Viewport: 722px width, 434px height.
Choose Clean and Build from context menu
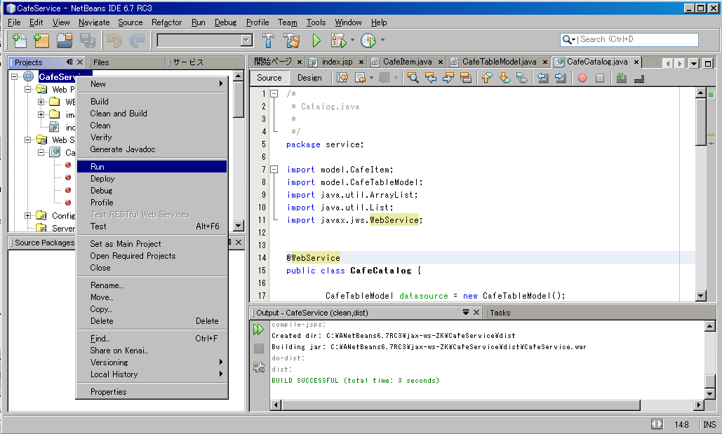(x=152, y=113)
